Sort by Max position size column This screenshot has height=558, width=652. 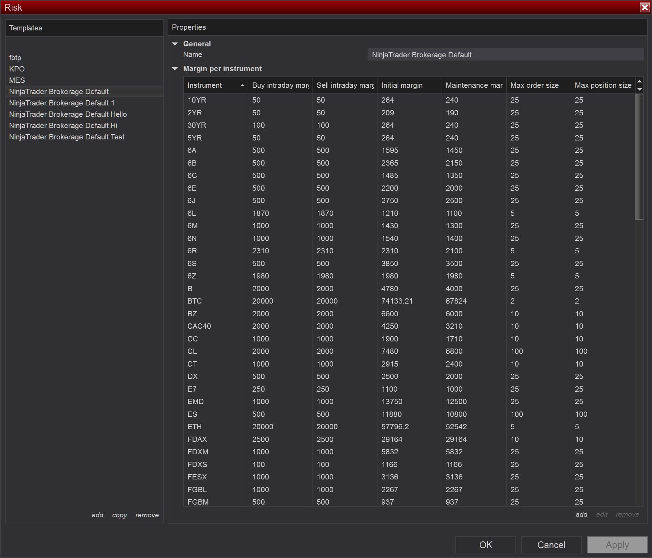(x=603, y=85)
